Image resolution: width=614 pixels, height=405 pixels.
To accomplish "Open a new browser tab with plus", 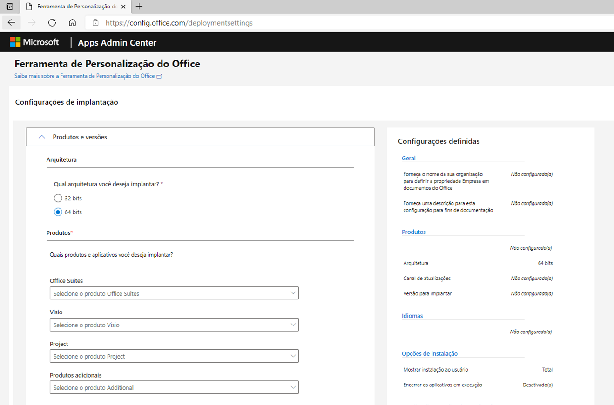I will click(x=139, y=7).
